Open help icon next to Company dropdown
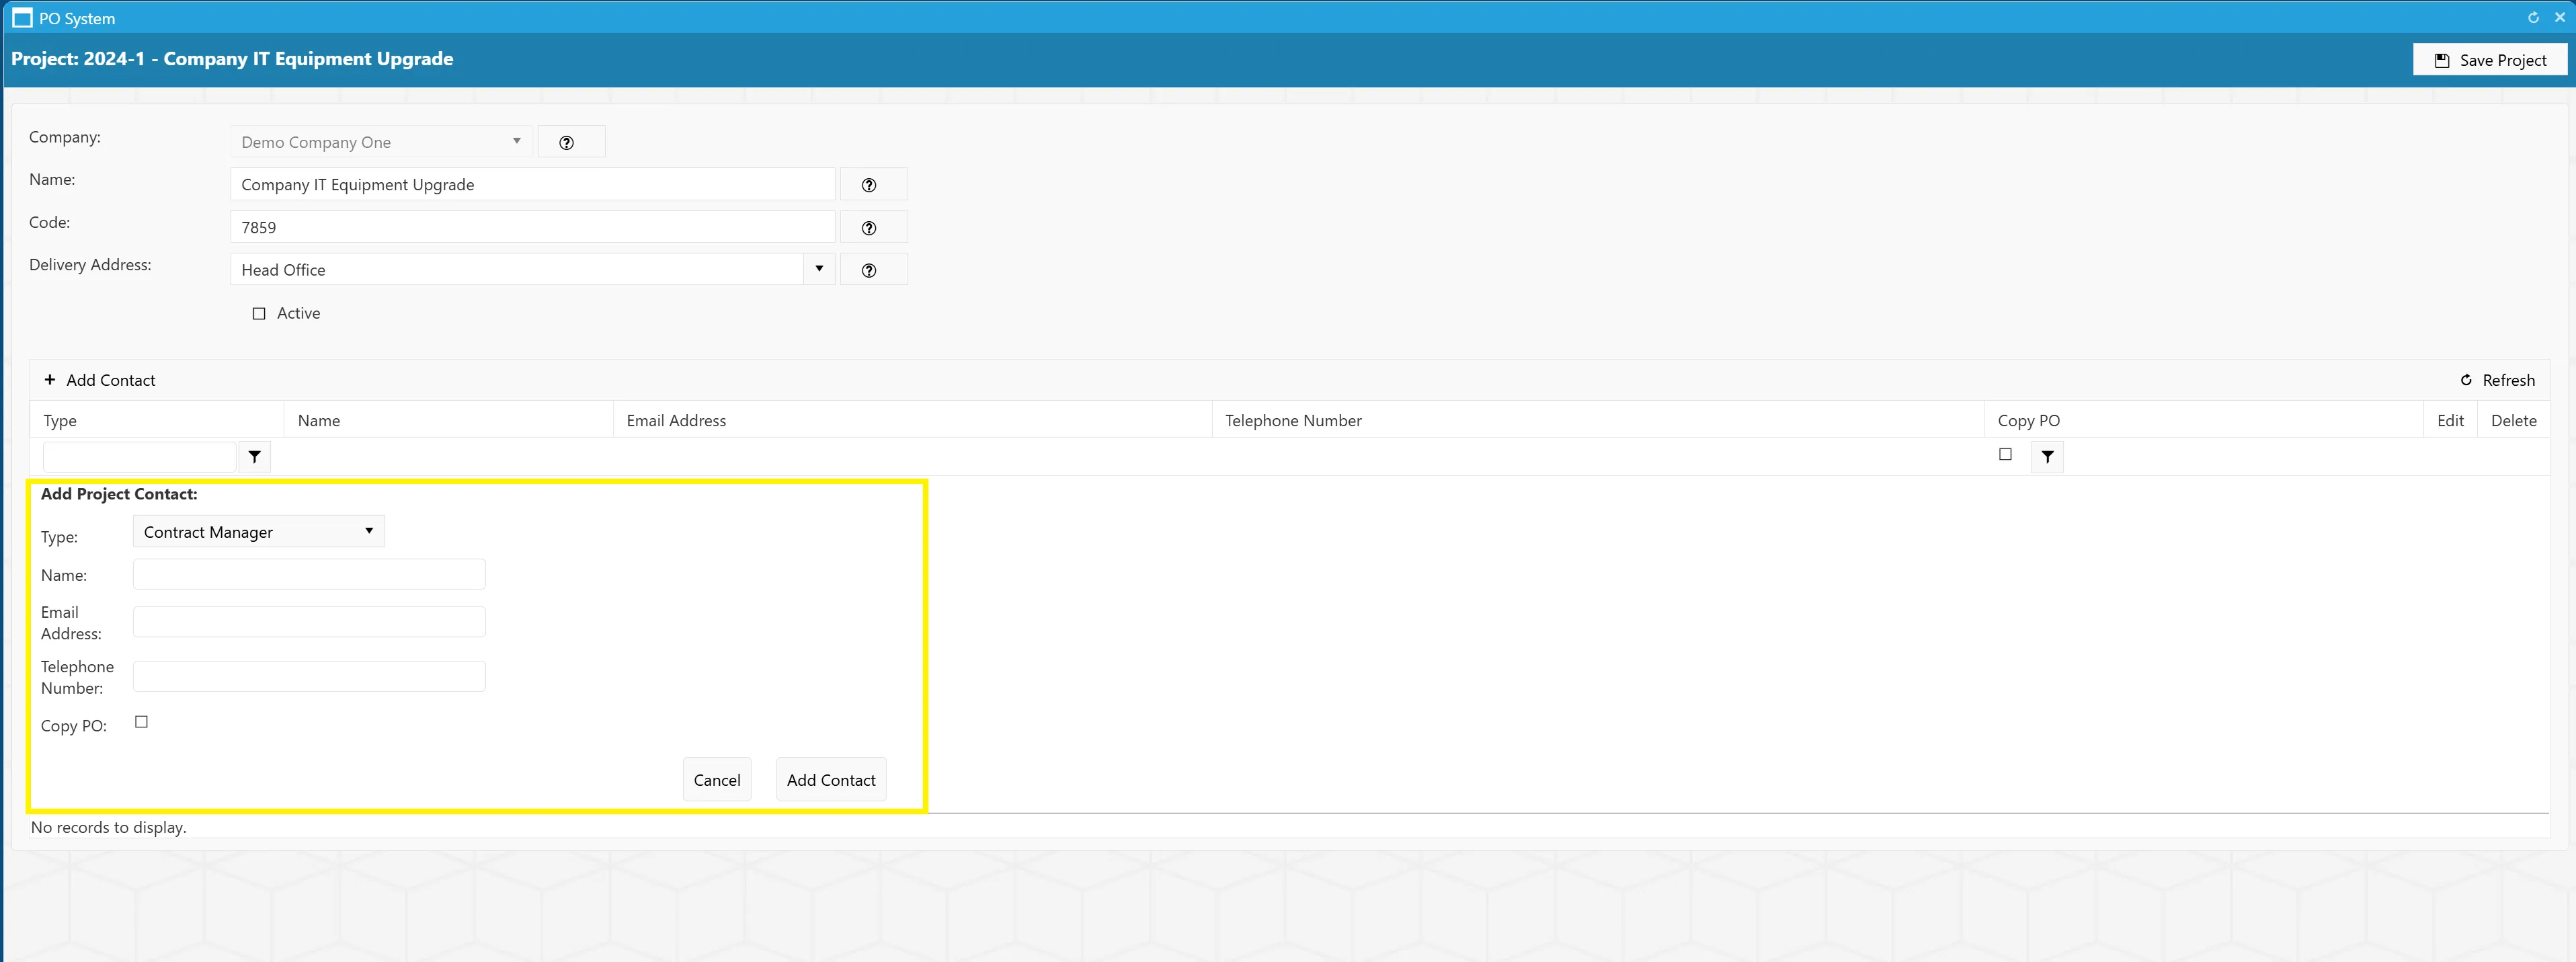This screenshot has height=962, width=2576. tap(571, 142)
